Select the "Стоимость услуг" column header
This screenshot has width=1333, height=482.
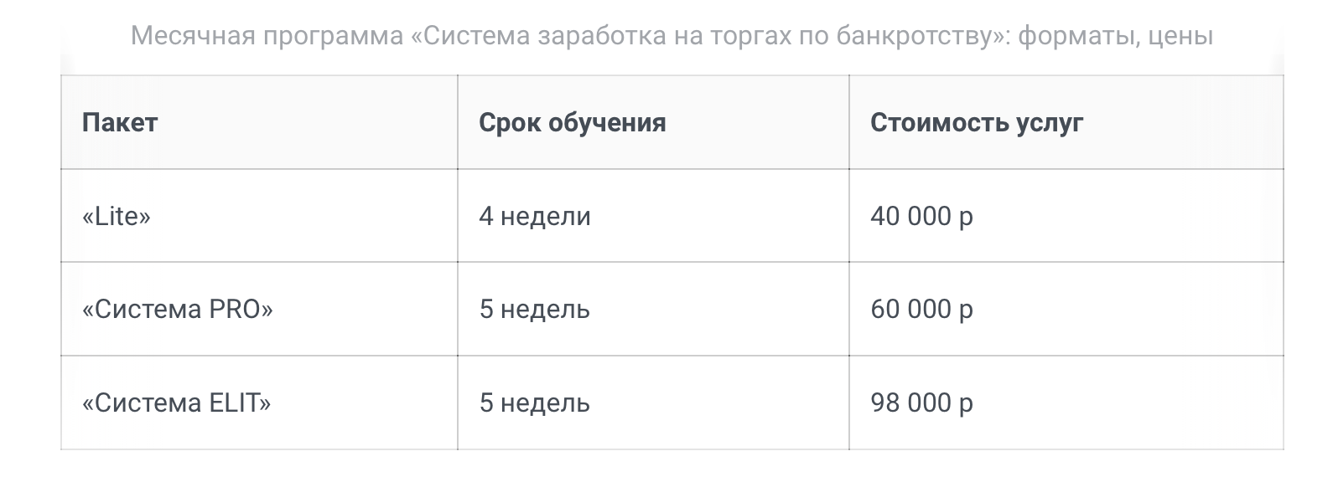(x=977, y=123)
